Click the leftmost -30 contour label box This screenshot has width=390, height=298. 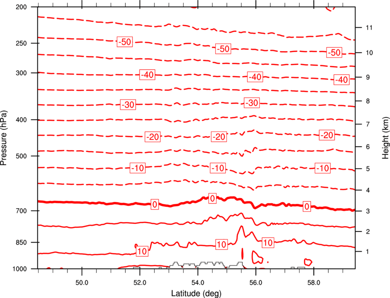[128, 105]
